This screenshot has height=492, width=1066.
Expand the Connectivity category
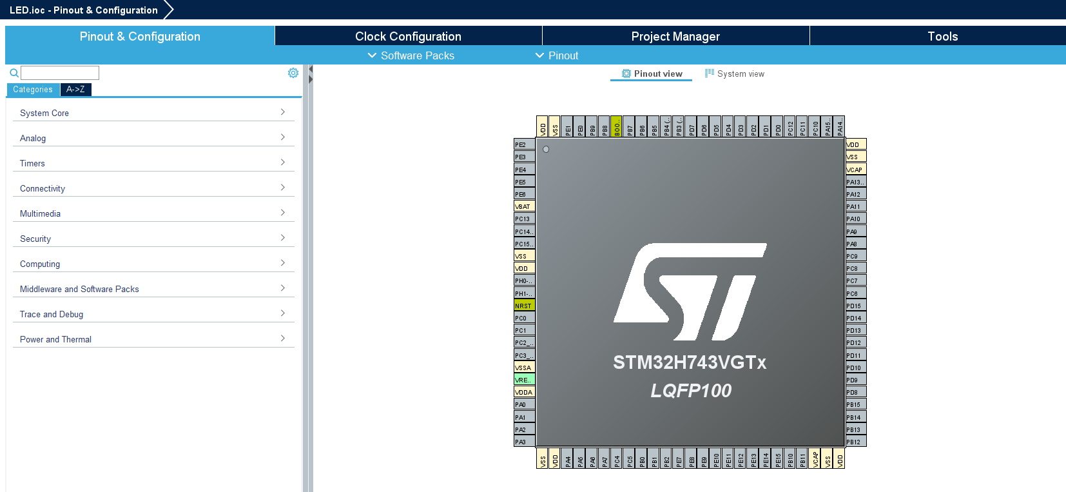pos(153,188)
